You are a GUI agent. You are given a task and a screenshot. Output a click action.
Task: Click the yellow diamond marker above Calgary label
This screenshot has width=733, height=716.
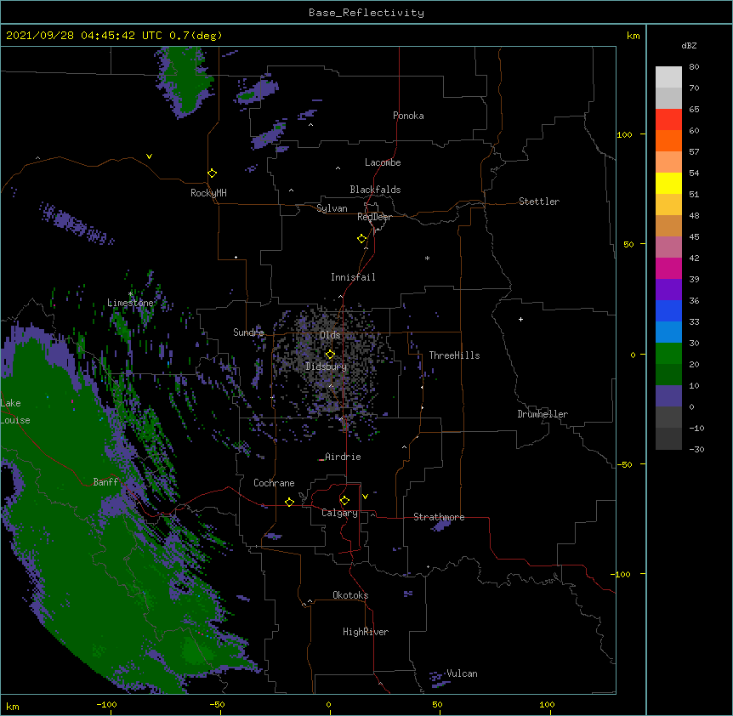coord(344,501)
